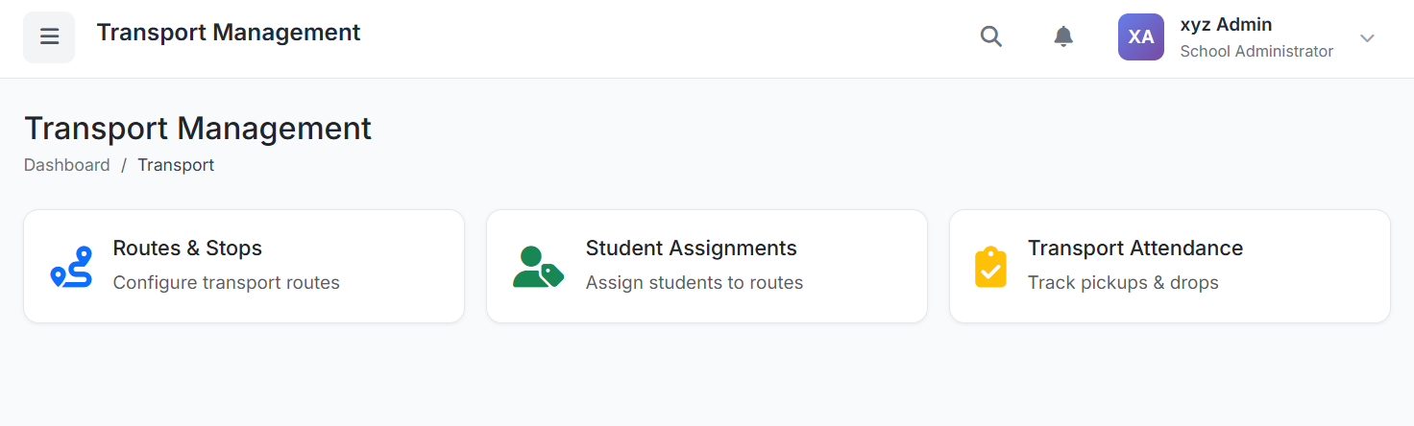This screenshot has width=1414, height=426.
Task: Click "Track pickups & drops" description
Action: coord(1122,283)
